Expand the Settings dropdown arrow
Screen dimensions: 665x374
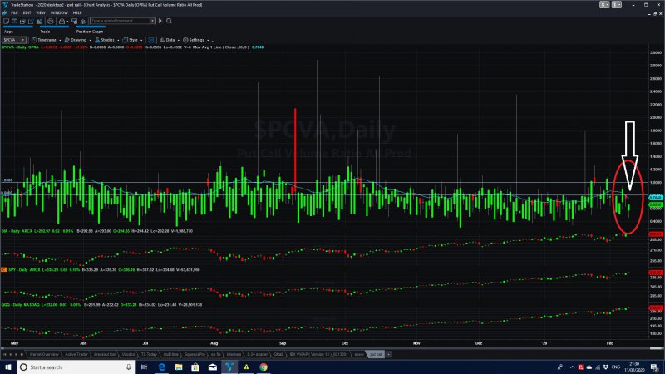208,40
